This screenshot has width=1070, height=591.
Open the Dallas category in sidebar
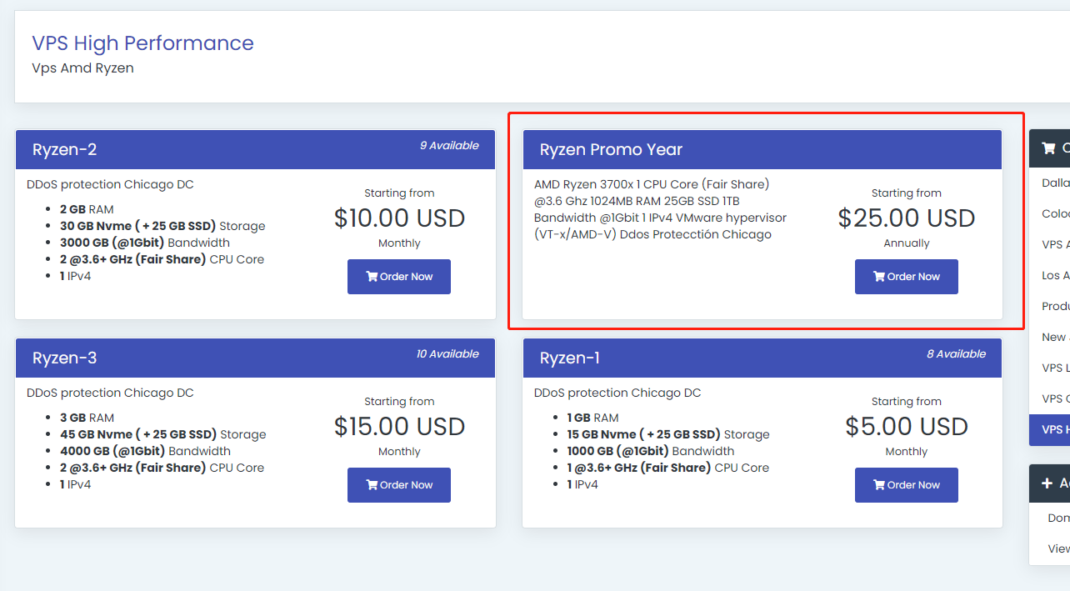click(x=1055, y=183)
